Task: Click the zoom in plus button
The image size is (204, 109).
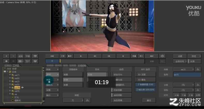Action: [x=6, y=56]
